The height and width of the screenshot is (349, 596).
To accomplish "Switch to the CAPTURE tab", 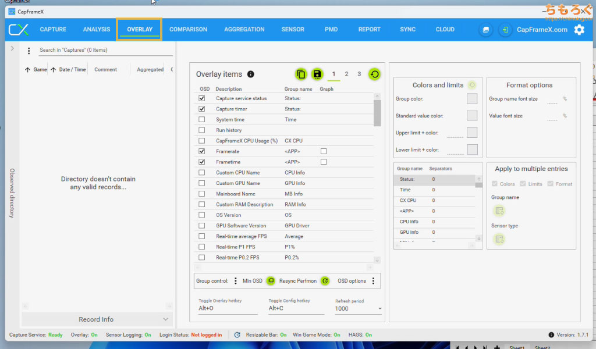I will [53, 30].
